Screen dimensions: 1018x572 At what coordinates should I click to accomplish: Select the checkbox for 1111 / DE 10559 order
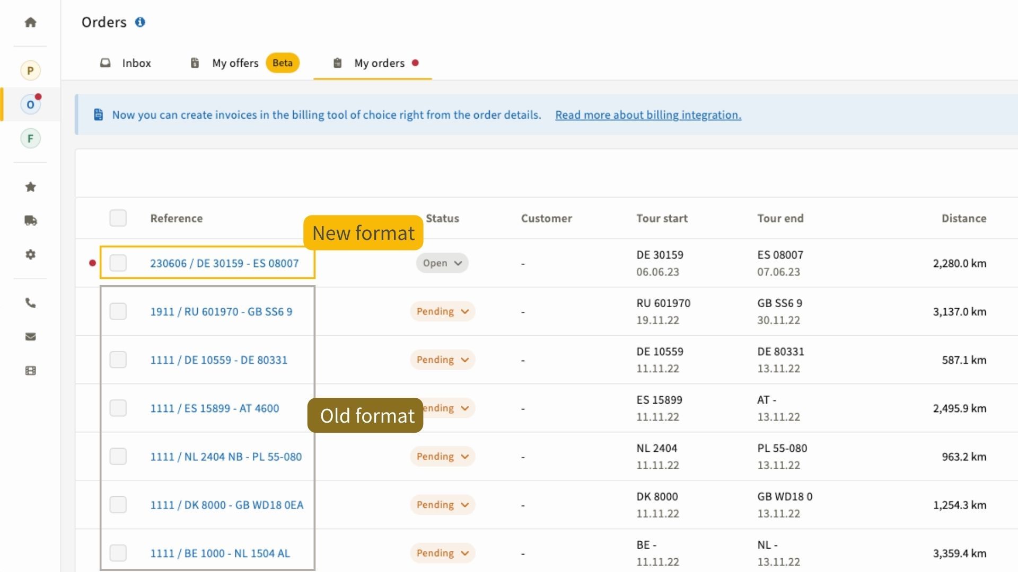[x=118, y=360]
